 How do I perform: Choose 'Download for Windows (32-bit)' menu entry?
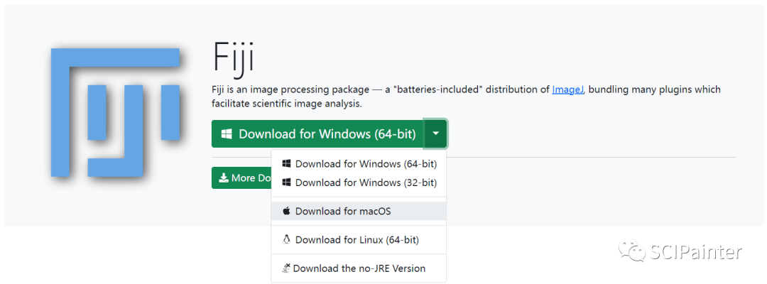pyautogui.click(x=365, y=182)
